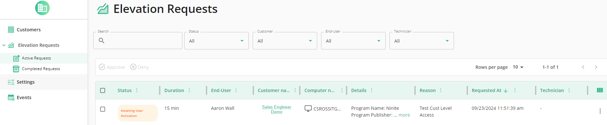Open Details column options menu
Viewport: 607px width, 125px height.
pyautogui.click(x=372, y=90)
